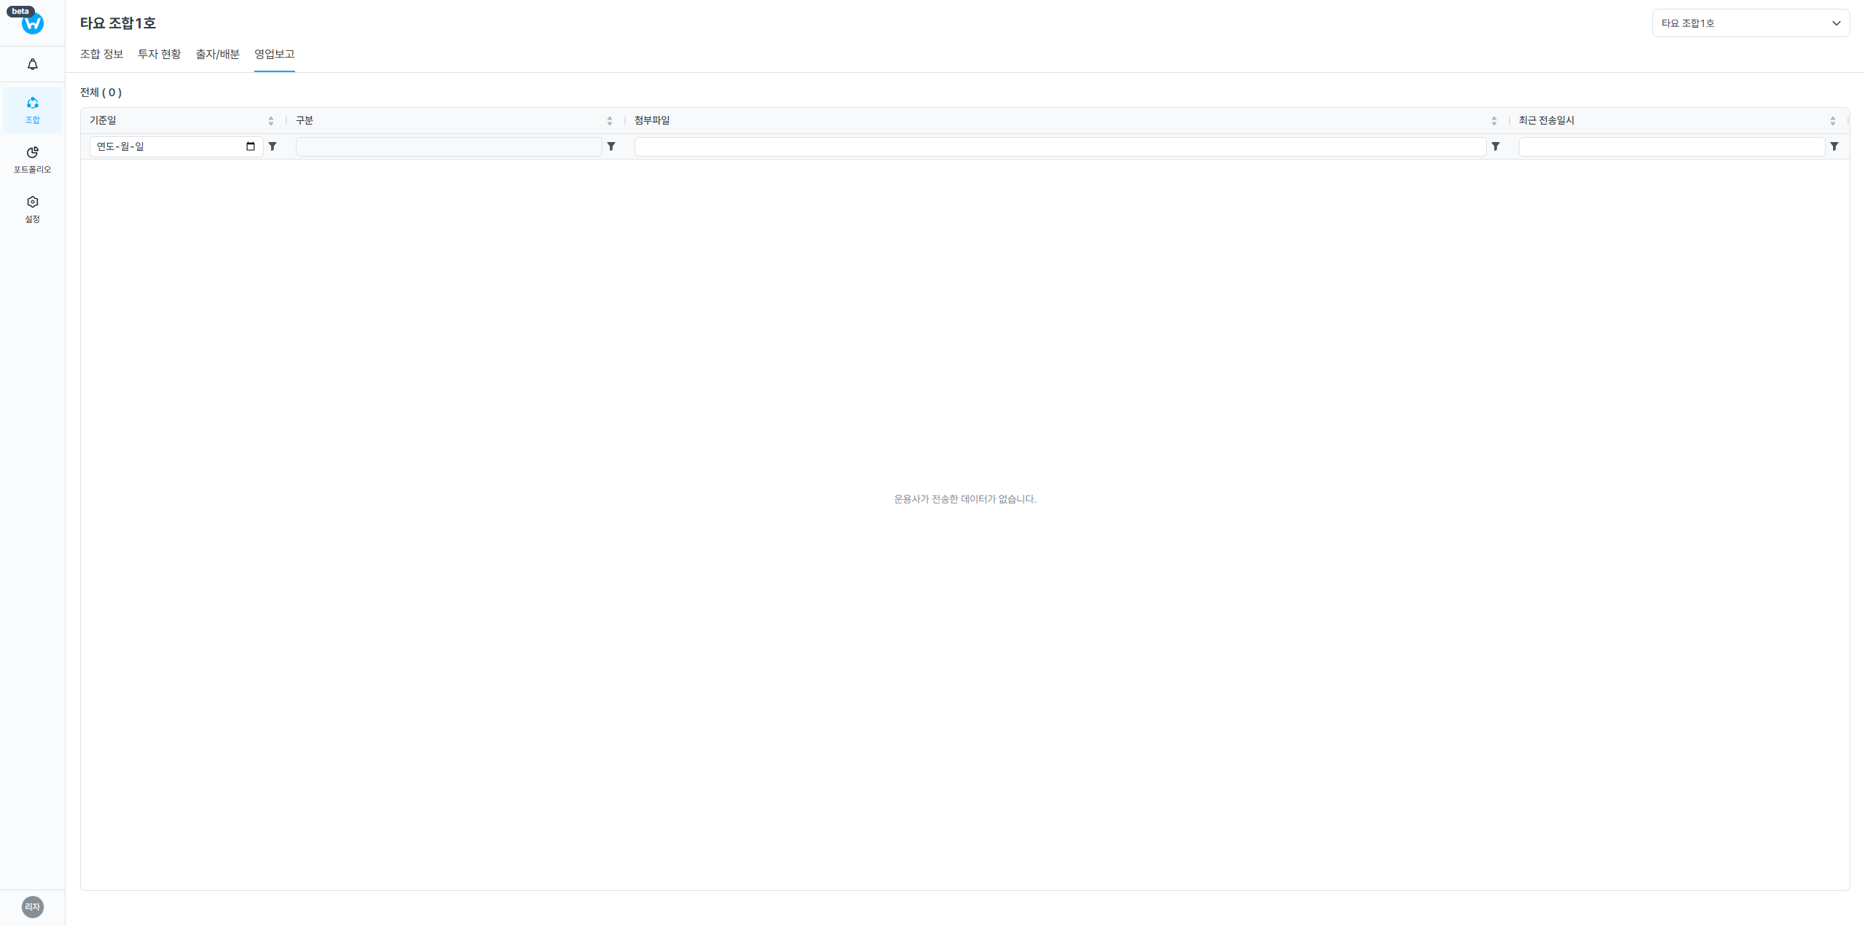Viewport: 1865px width, 926px height.
Task: Open the filter for 첨부파일 column
Action: click(1496, 146)
